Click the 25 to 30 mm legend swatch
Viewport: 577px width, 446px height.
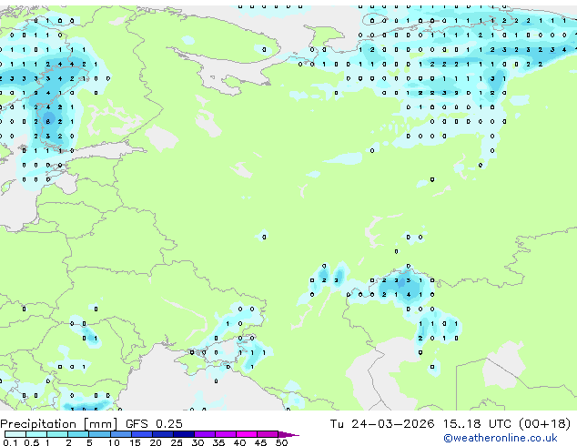[183, 434]
